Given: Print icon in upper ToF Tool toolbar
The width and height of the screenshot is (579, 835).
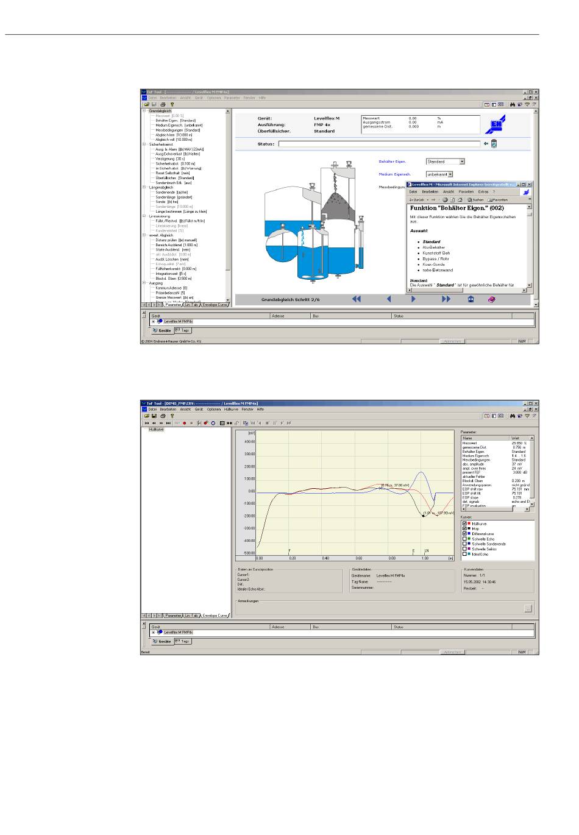Looking at the screenshot, I should click(x=163, y=104).
